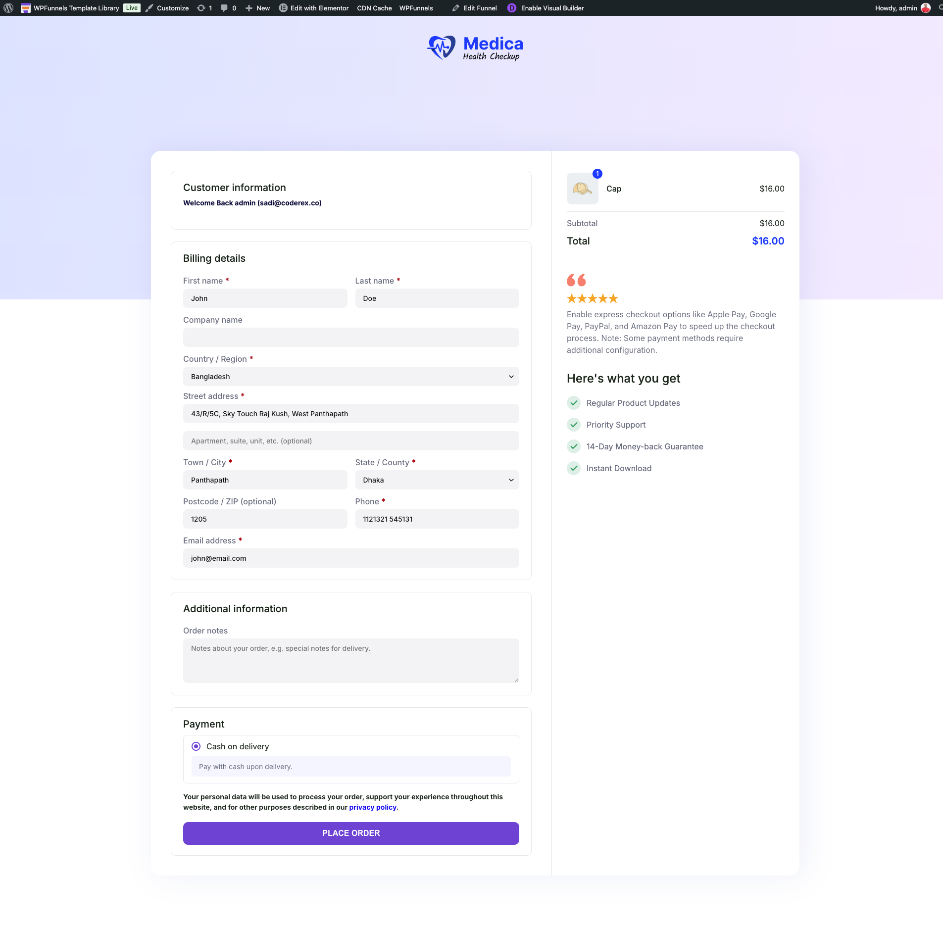Click the WordPress logo icon

(8, 8)
